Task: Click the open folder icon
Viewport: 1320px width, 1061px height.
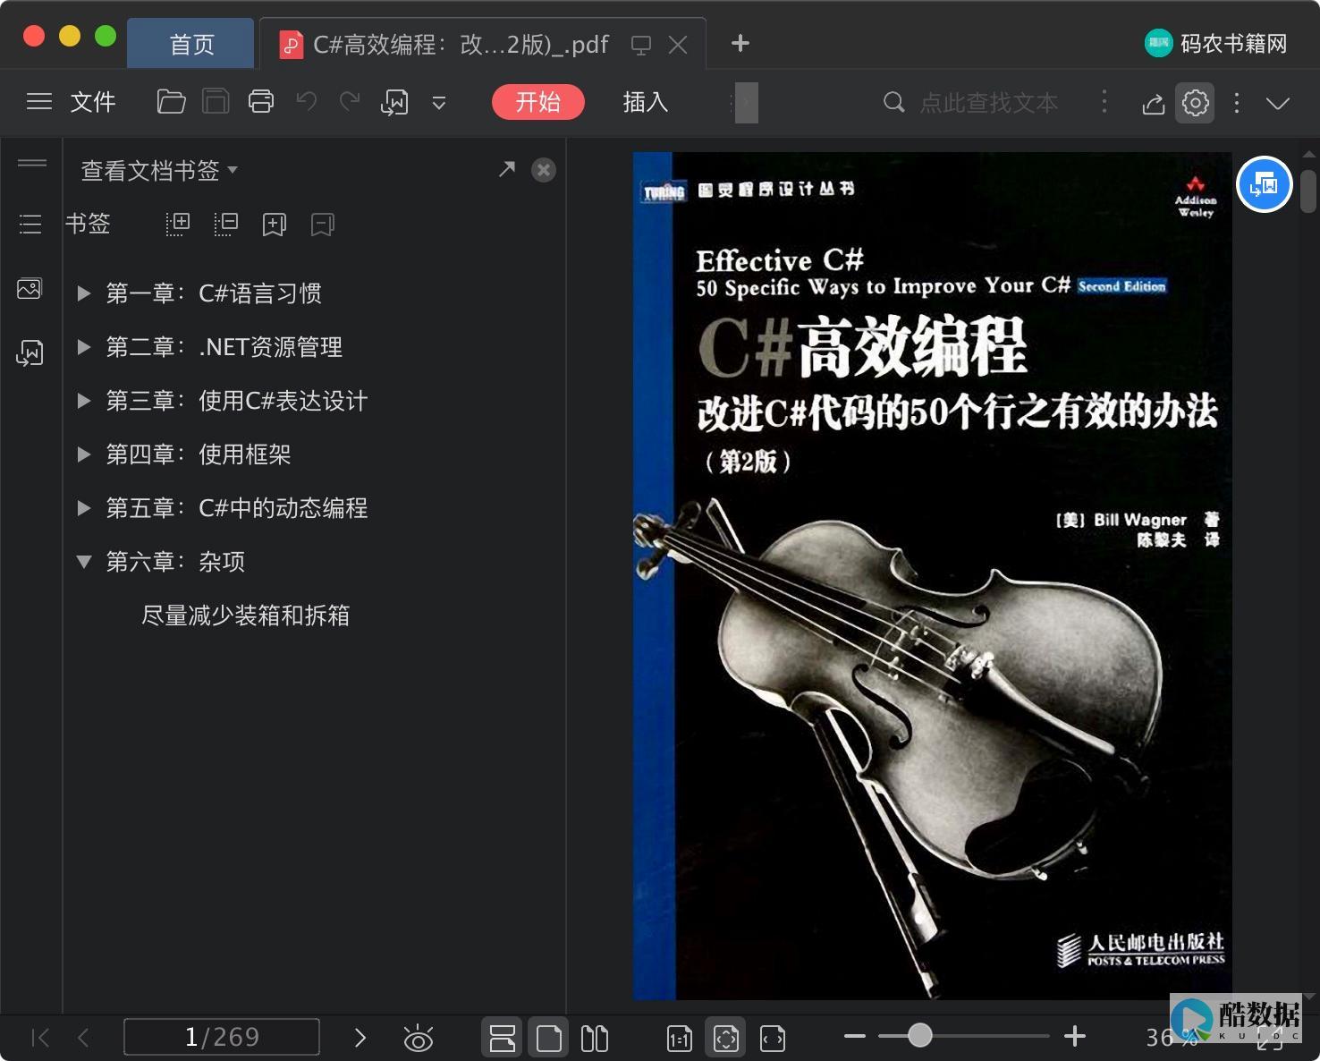Action: (x=171, y=102)
